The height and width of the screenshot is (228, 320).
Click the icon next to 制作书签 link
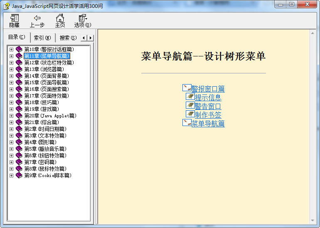(x=190, y=114)
